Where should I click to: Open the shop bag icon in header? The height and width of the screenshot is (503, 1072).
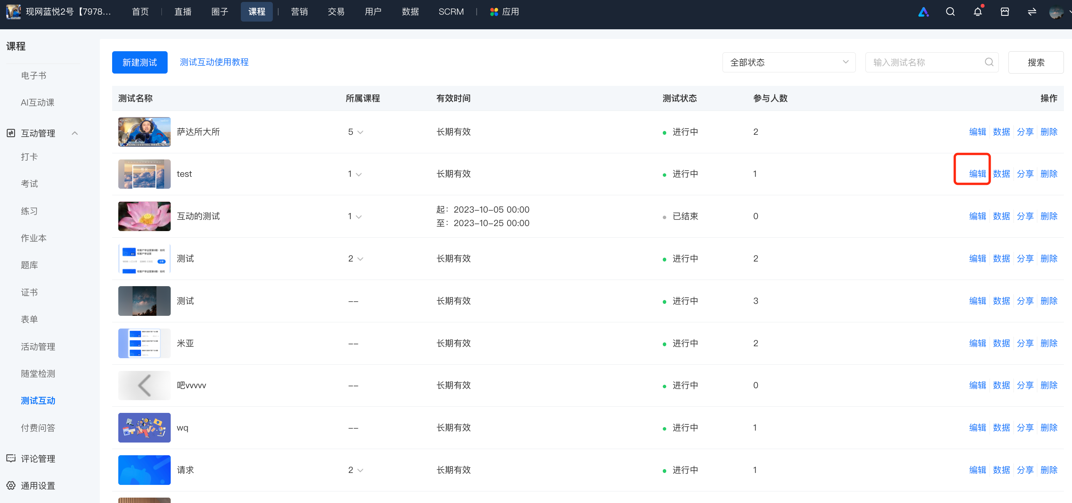(x=1005, y=12)
